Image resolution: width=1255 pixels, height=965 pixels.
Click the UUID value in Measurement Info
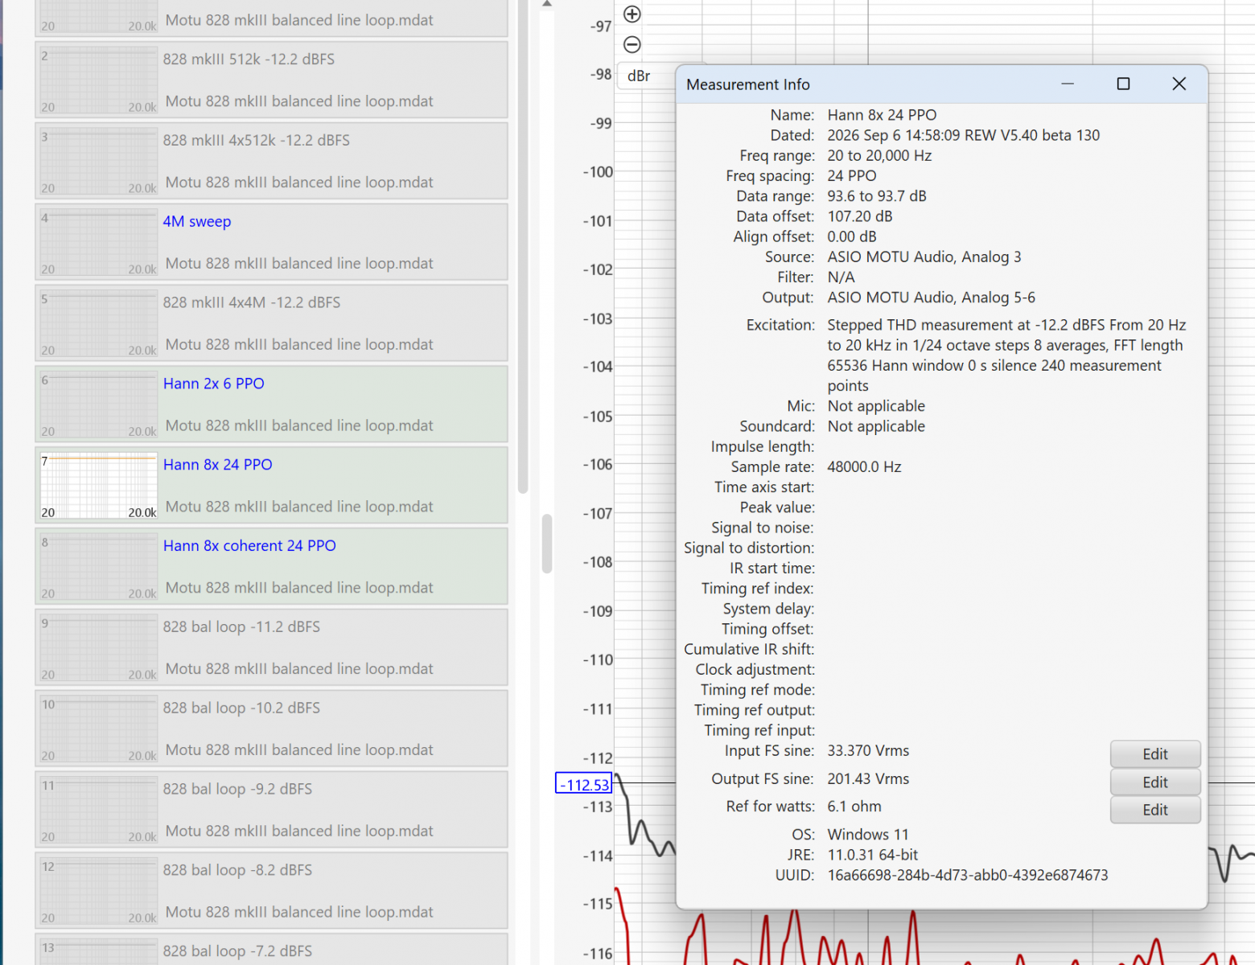(x=968, y=875)
